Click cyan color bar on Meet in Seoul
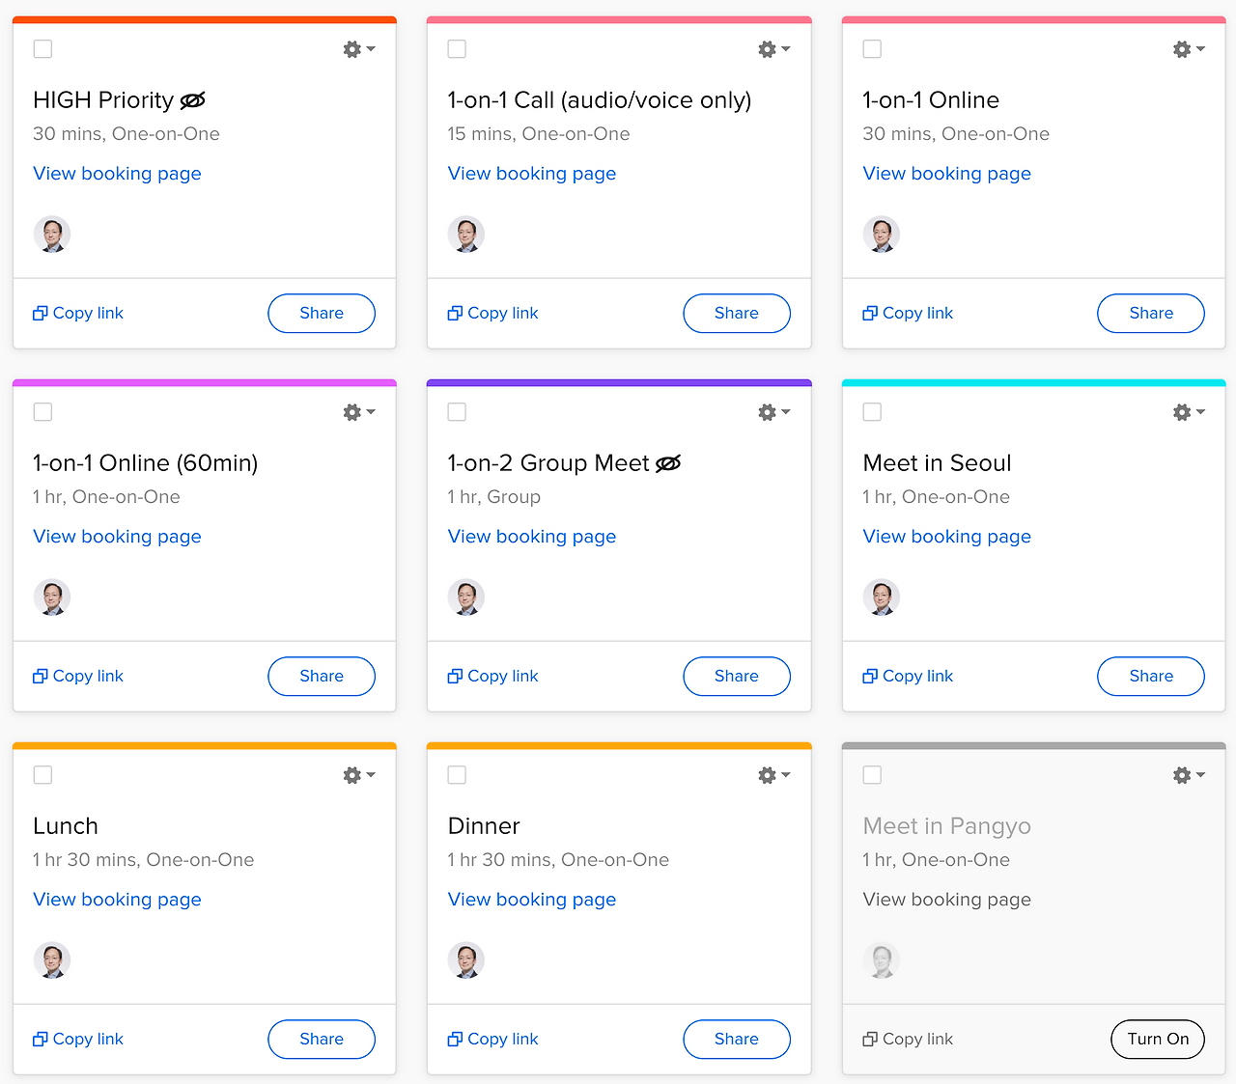 (1033, 383)
